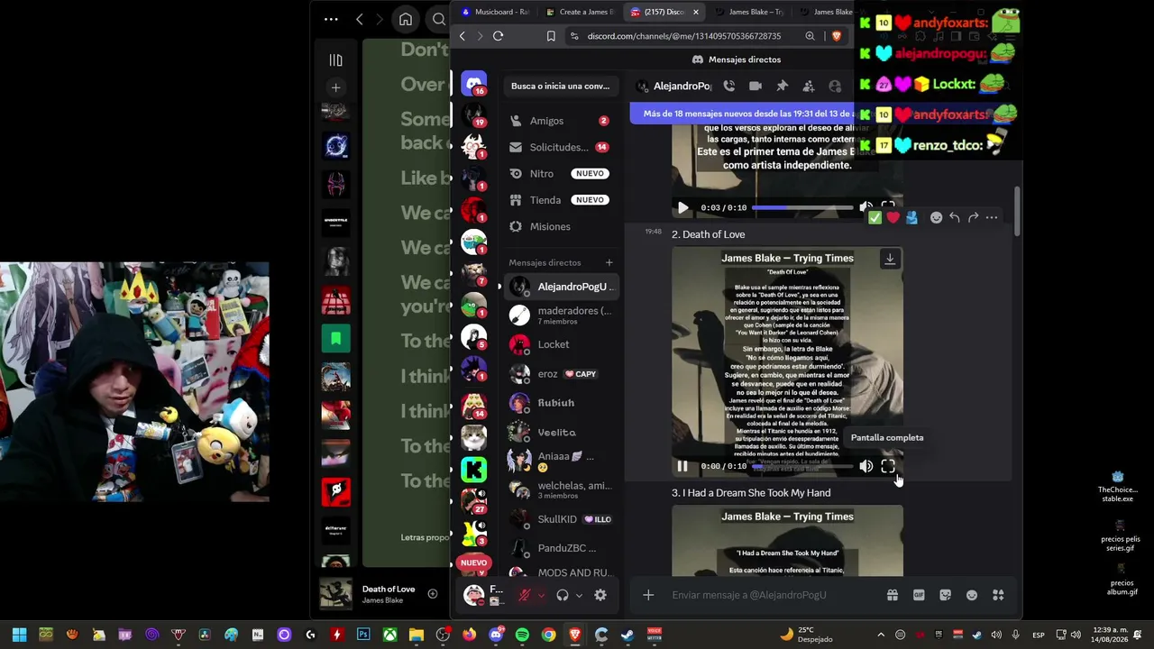Screen dimensions: 1154x649
Task: Open more message options ellipsis
Action: click(x=992, y=217)
